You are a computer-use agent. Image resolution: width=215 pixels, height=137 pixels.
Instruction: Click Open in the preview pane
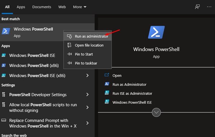[117, 75]
